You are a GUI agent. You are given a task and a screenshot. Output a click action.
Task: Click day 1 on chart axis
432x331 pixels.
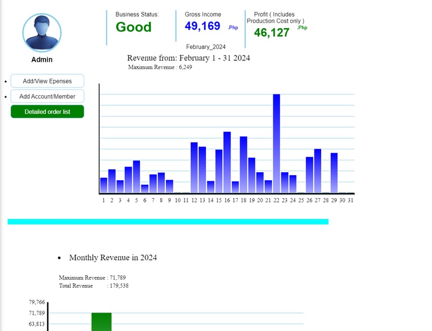[x=103, y=200]
